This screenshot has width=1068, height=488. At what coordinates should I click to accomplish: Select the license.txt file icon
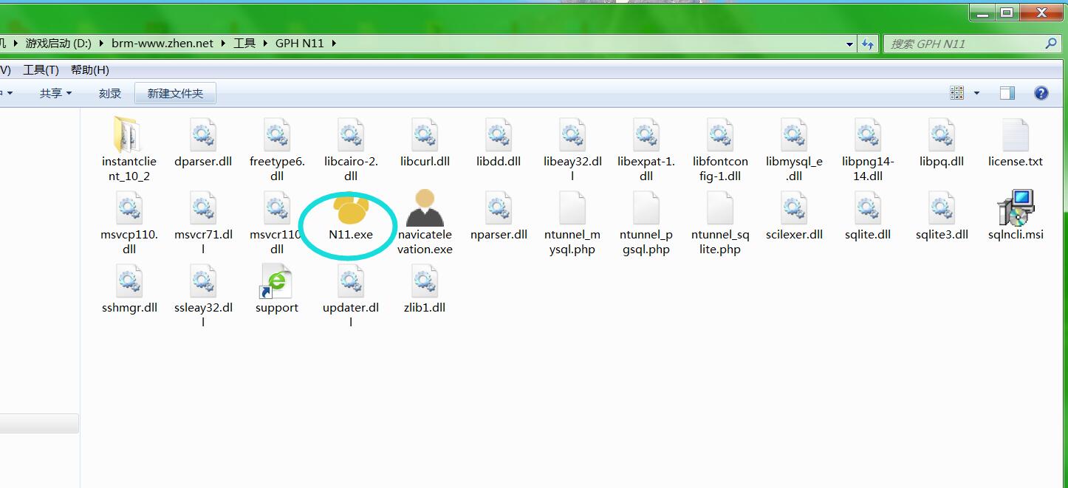pyautogui.click(x=1016, y=135)
